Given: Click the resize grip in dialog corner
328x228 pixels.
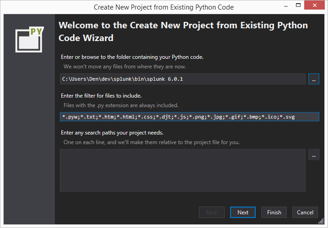Looking at the screenshot, I should pyautogui.click(x=322, y=222).
